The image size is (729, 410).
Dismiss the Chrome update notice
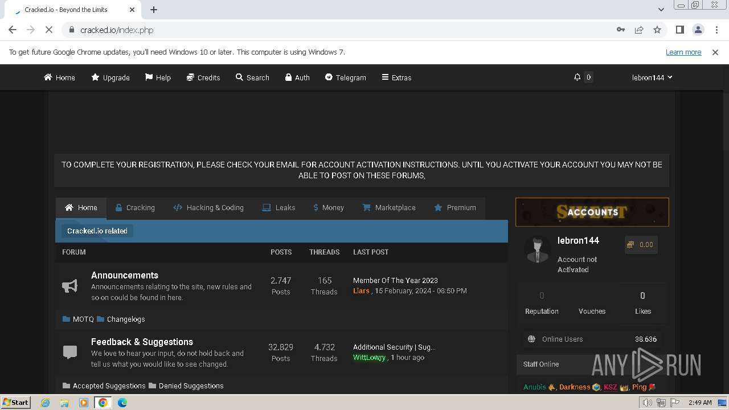715,52
